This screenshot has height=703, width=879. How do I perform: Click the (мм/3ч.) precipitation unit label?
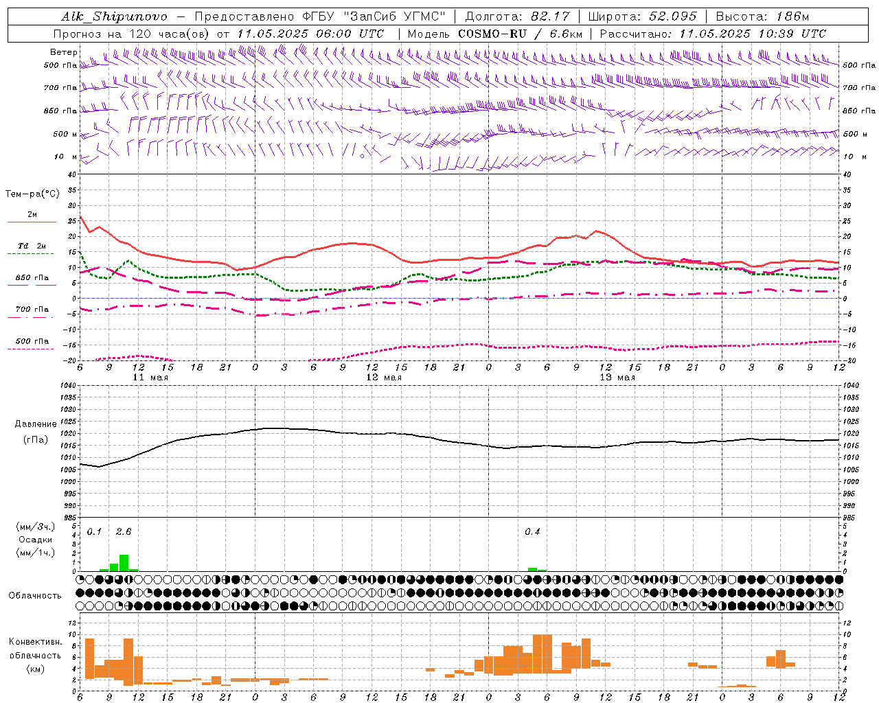pyautogui.click(x=36, y=527)
